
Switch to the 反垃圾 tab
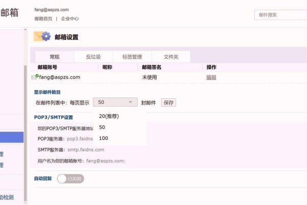pyautogui.click(x=94, y=57)
